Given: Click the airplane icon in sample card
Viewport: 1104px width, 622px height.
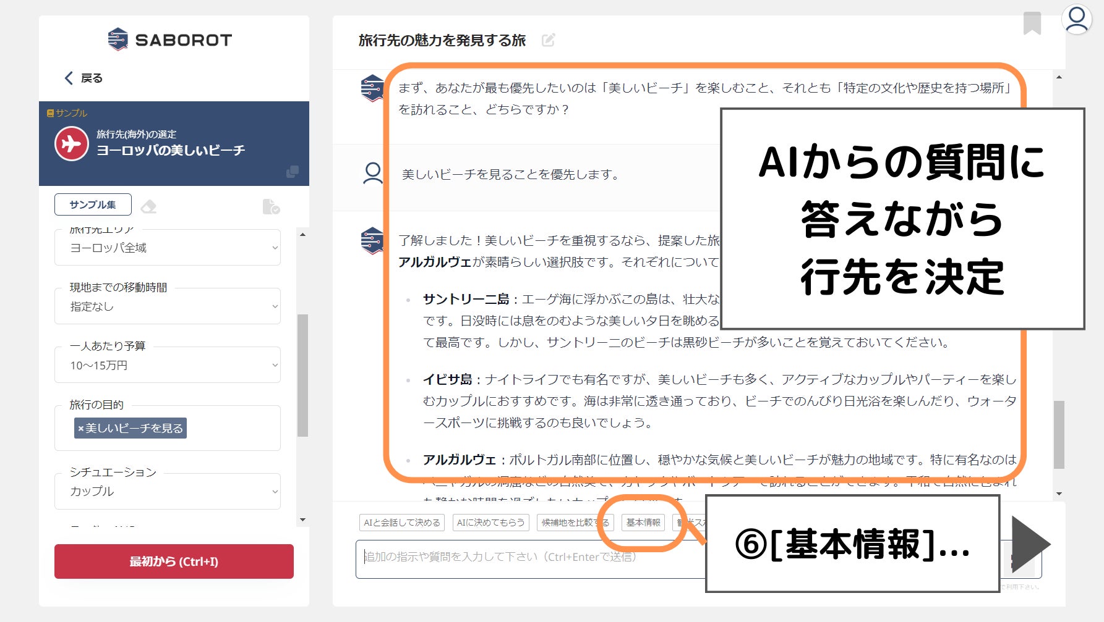Looking at the screenshot, I should click(72, 143).
